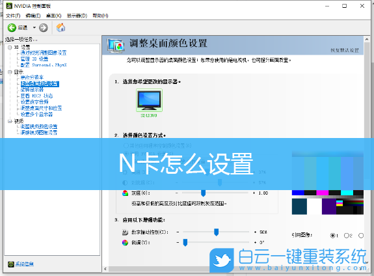Open 设置数字音频 in the tree
Image resolution: width=374 pixels, height=276 pixels.
pos(34,102)
